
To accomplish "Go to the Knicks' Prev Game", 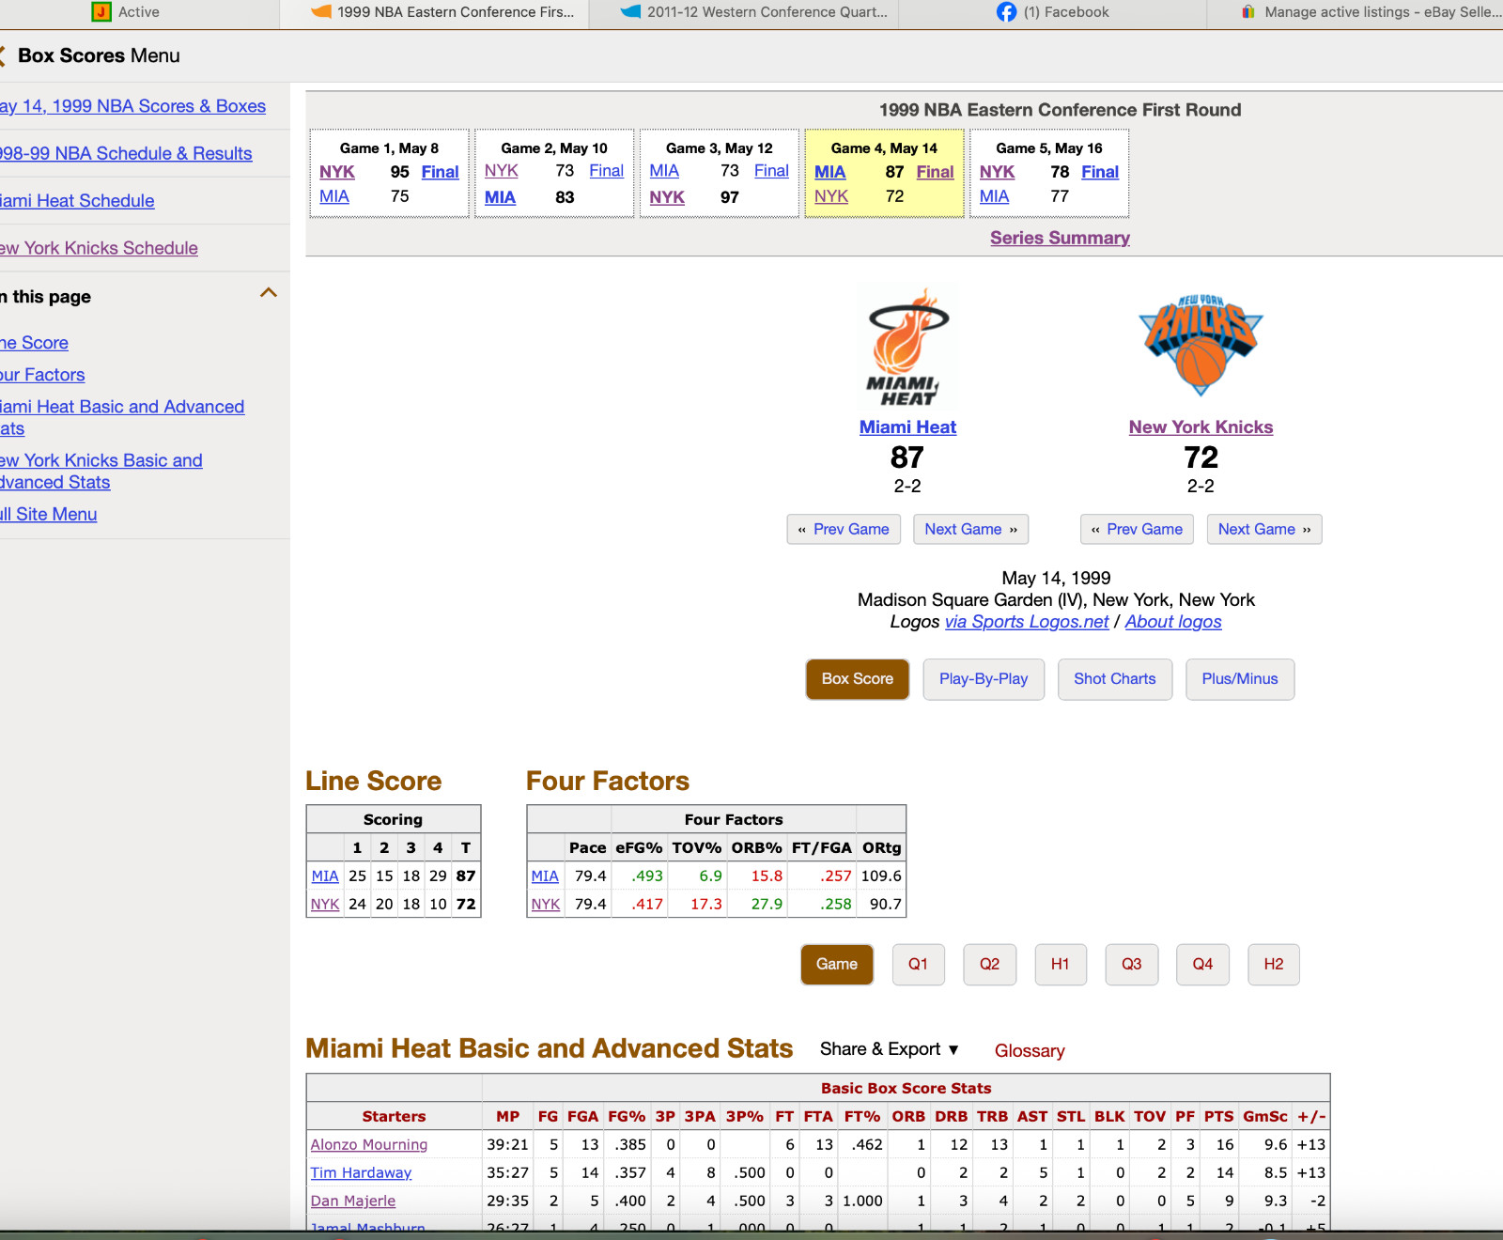I will tap(1137, 530).
